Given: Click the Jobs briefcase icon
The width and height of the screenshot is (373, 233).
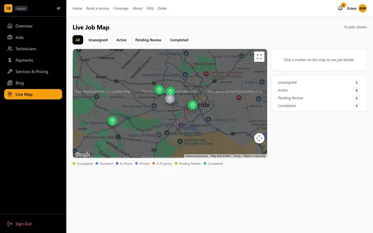Looking at the screenshot, I should click(10, 37).
